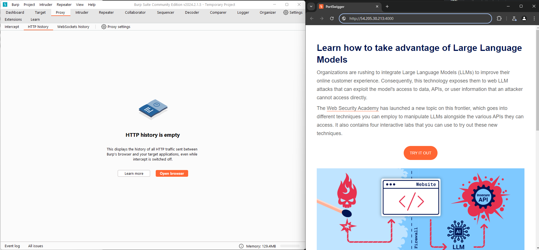
Task: Open the browser extensions puzzle icon
Action: (499, 18)
